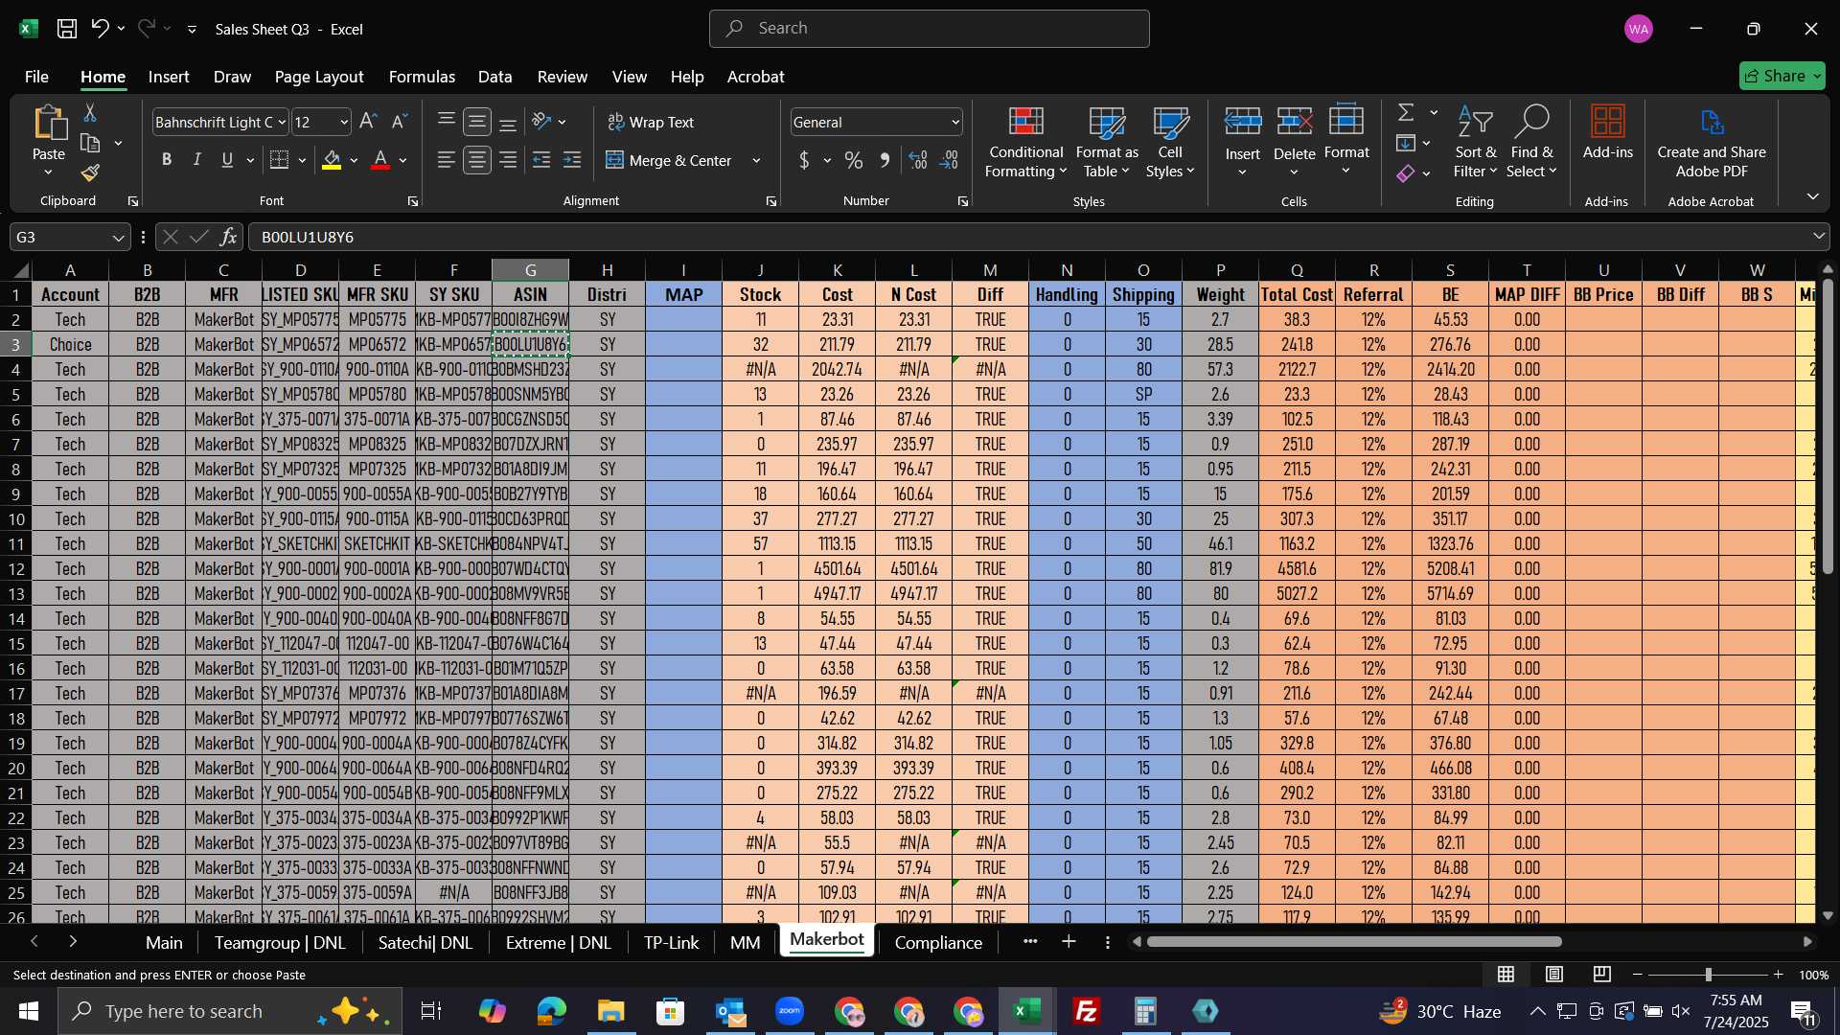Click the Copy icon in Clipboard group
This screenshot has height=1035, width=1840.
(x=90, y=143)
